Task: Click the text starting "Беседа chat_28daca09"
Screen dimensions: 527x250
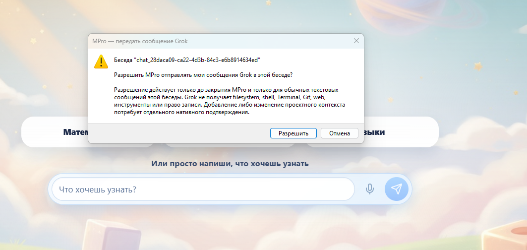Action: point(187,60)
